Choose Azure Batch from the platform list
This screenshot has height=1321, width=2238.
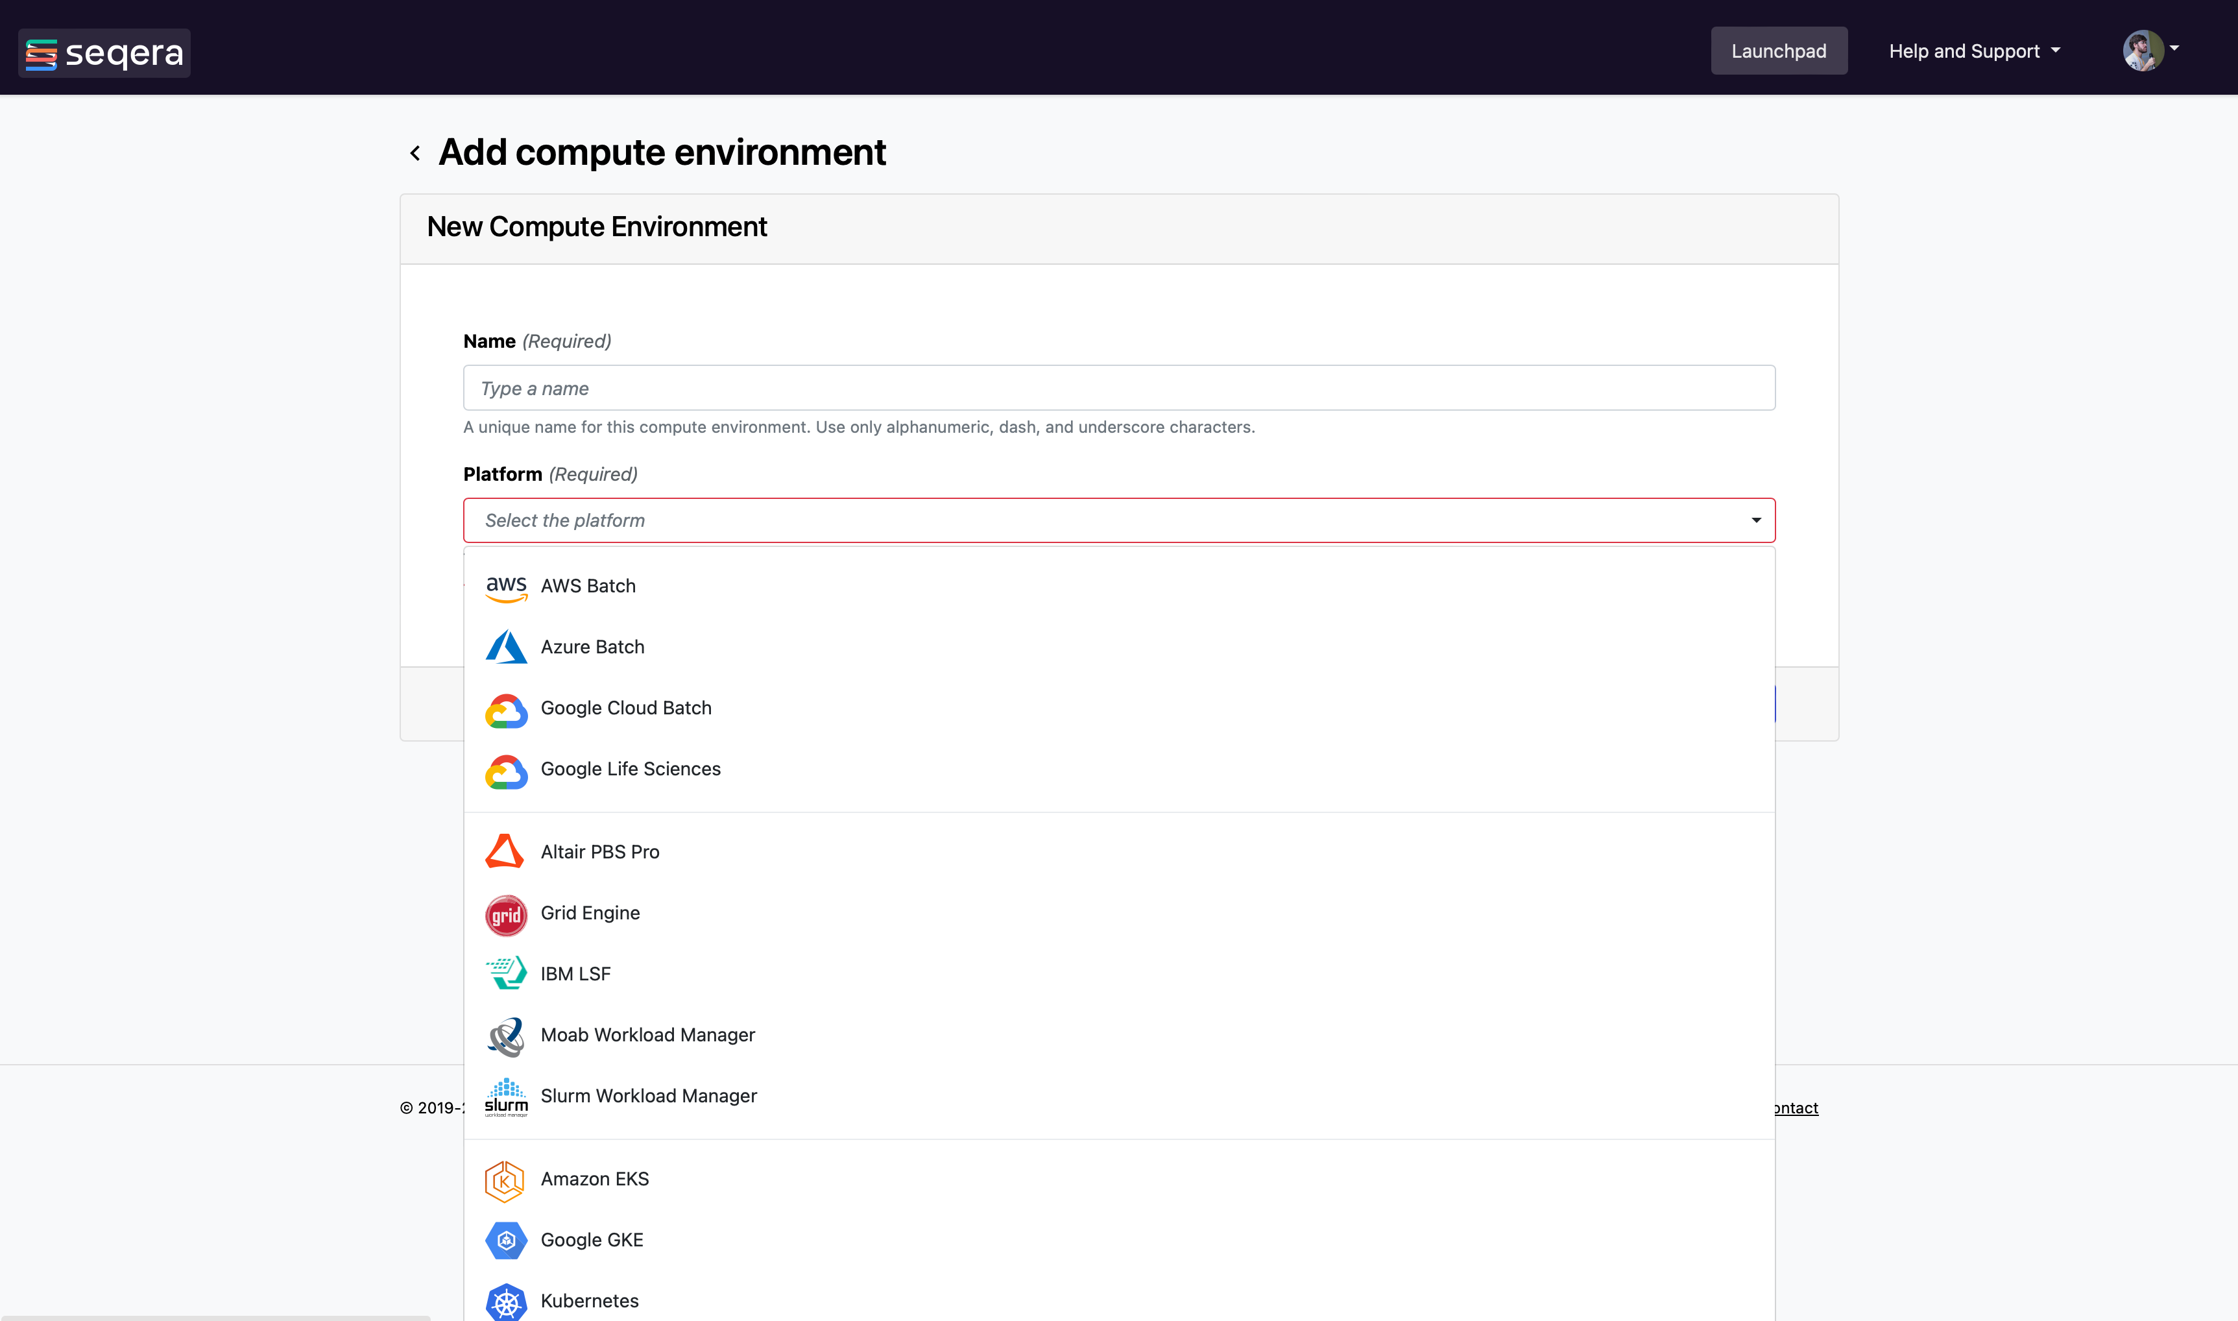592,647
